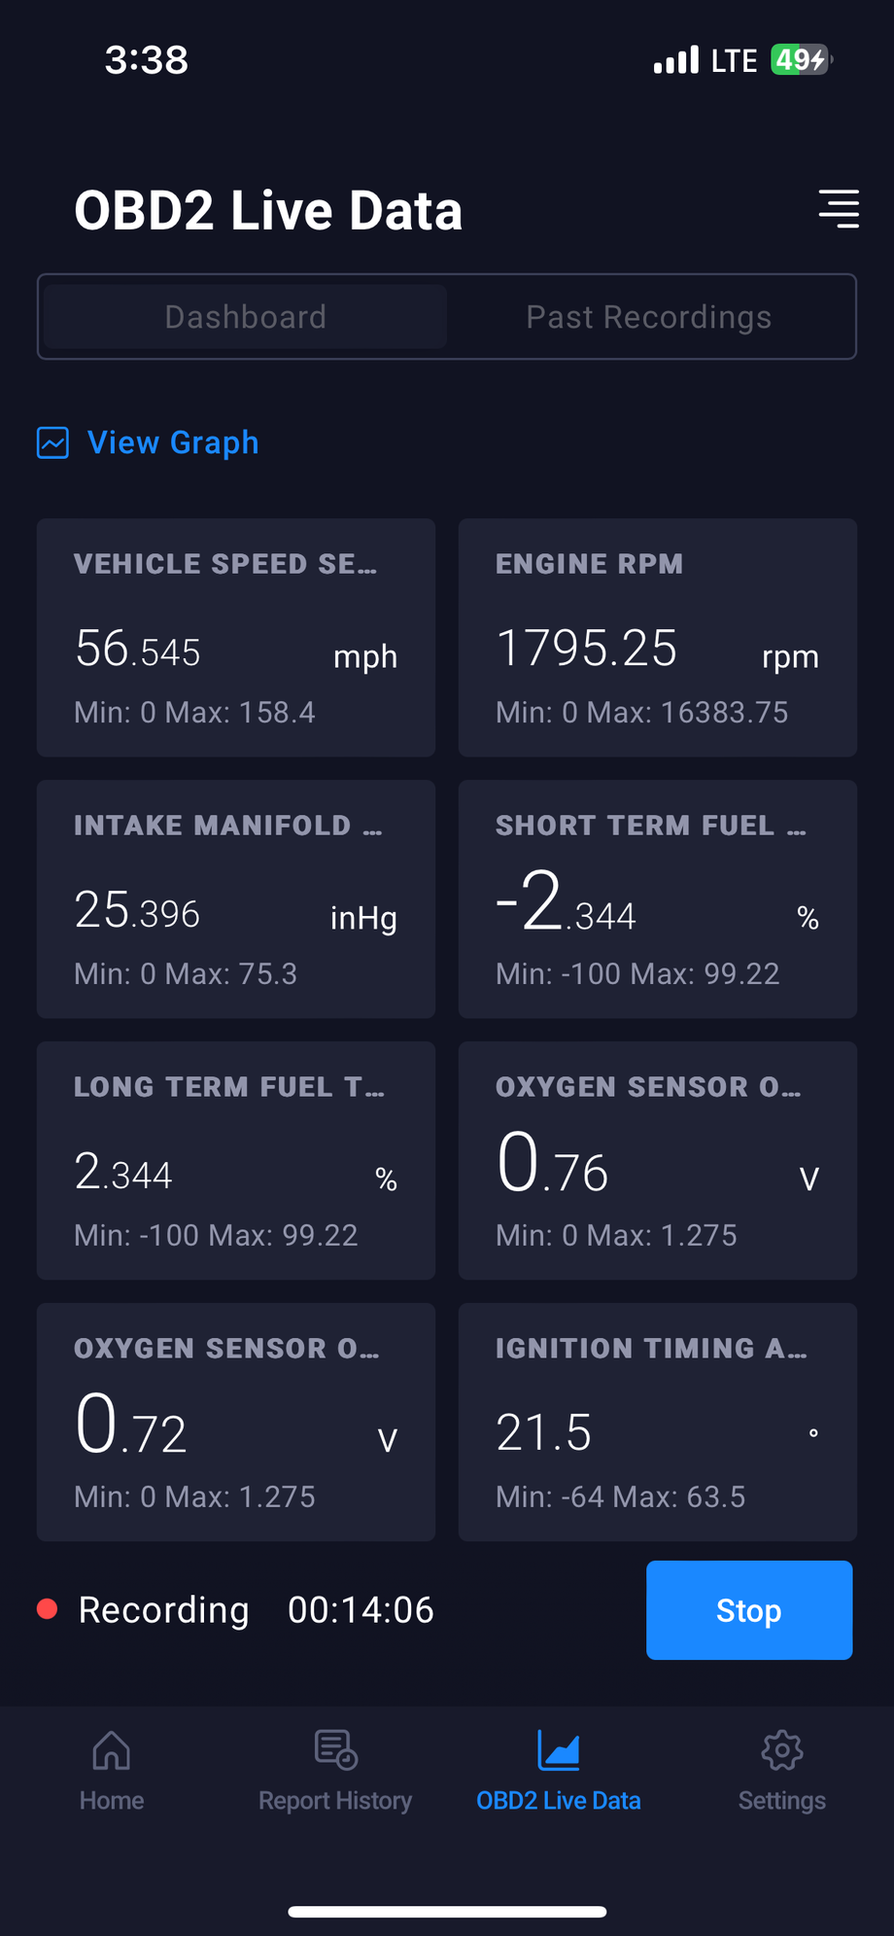Select the Vehicle Speed Sensor card

click(236, 638)
